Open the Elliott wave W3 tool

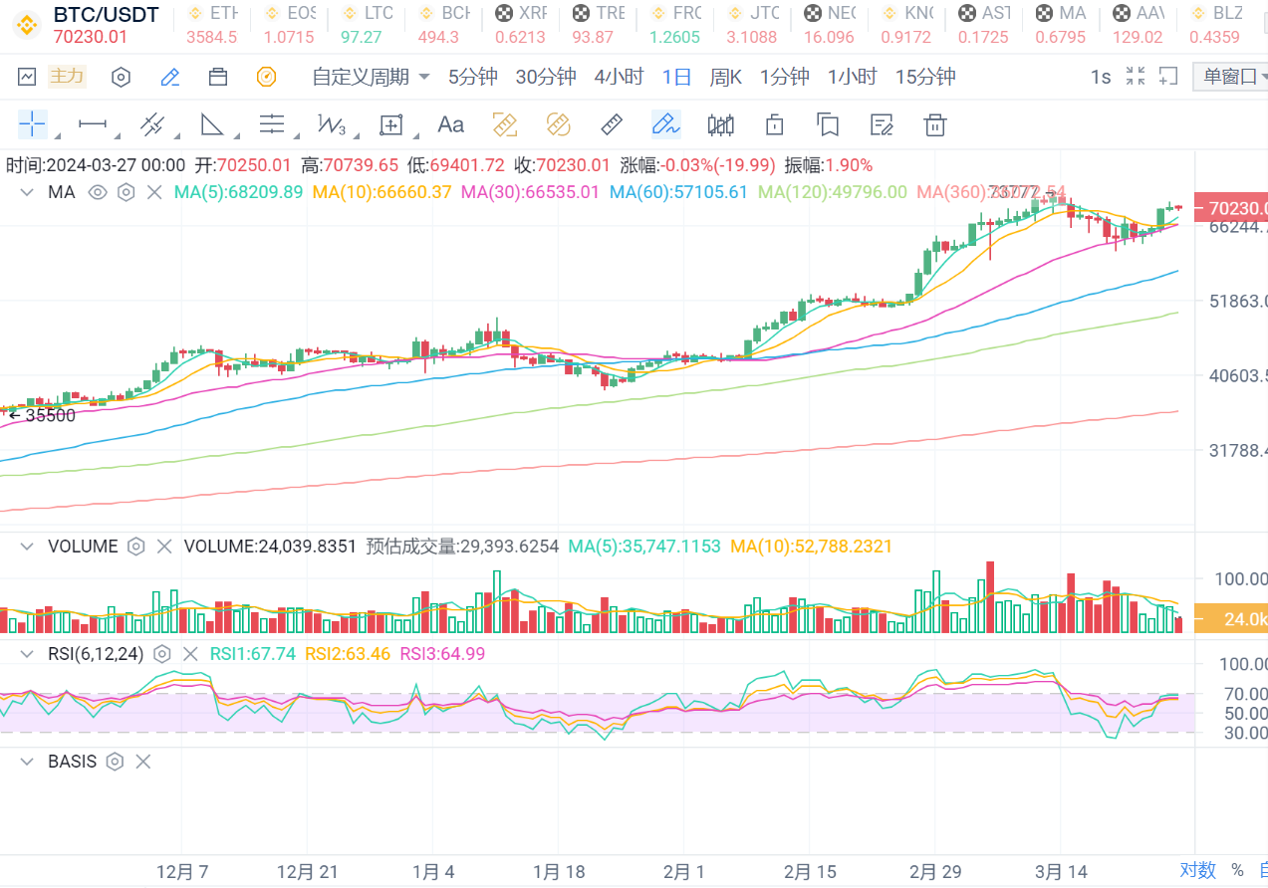tap(331, 124)
